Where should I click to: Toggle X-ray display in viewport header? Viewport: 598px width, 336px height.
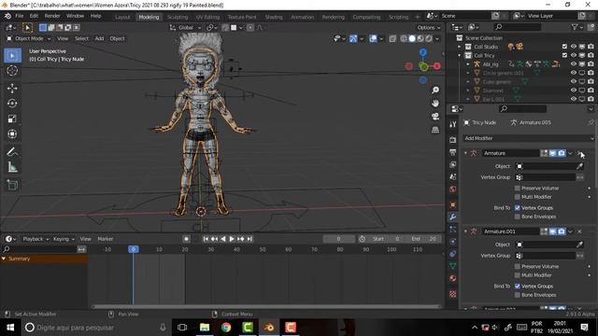tap(392, 38)
